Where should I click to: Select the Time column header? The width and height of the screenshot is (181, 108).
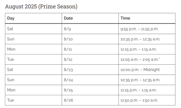click(x=147, y=18)
